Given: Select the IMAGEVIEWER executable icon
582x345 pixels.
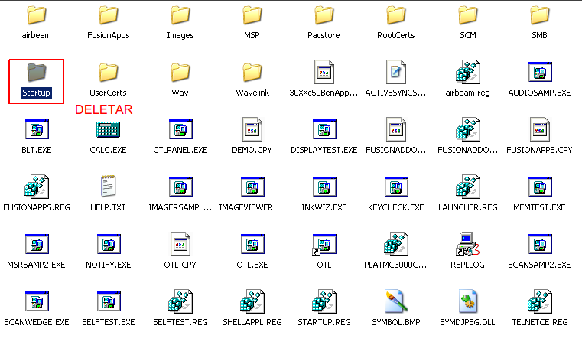Looking at the screenshot, I should pyautogui.click(x=252, y=187).
